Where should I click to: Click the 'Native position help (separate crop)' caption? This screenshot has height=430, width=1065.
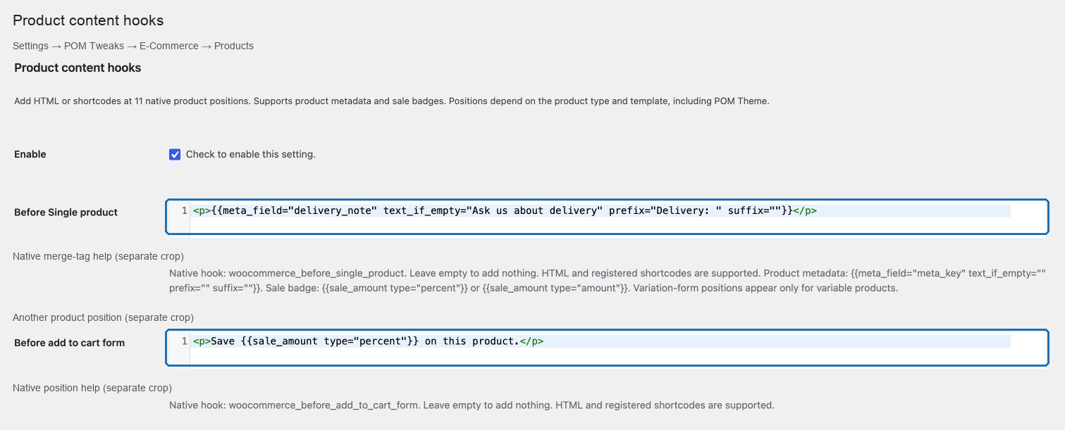[x=92, y=388]
